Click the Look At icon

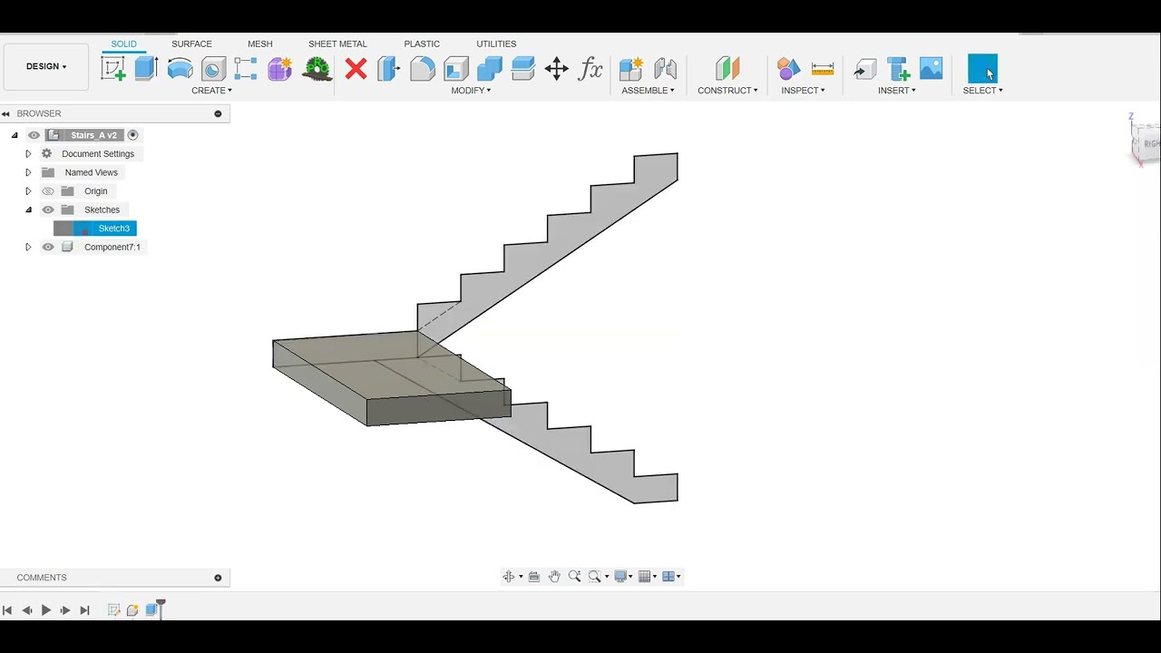tap(533, 577)
